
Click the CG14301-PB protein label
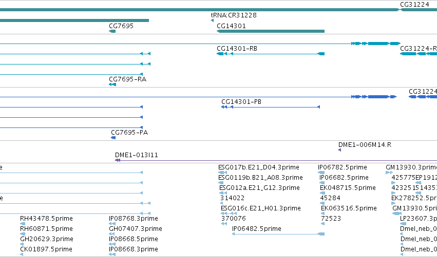point(241,102)
